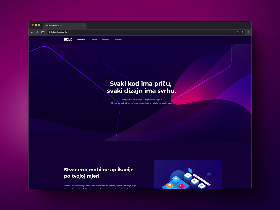Click the share icon next to the bookmark star

point(237,32)
